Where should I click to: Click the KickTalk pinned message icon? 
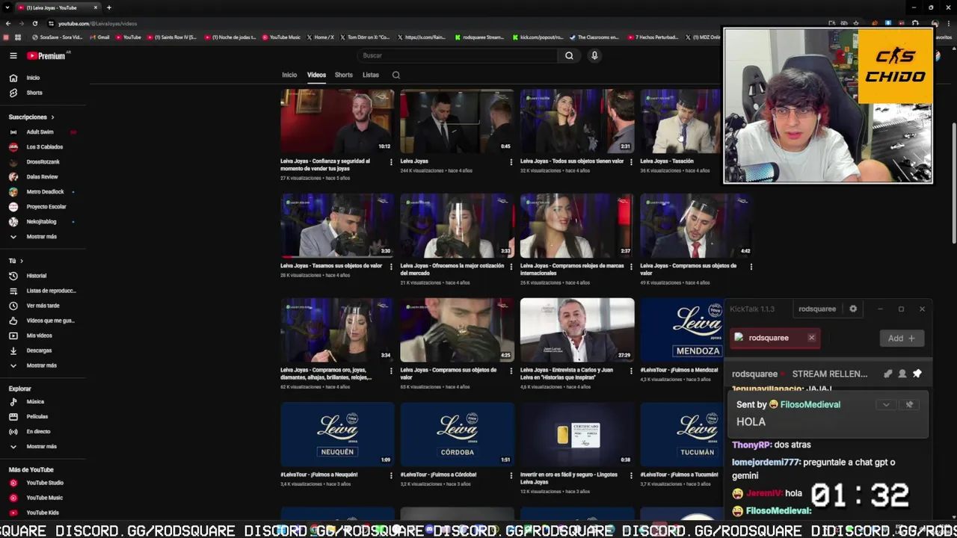click(x=917, y=374)
